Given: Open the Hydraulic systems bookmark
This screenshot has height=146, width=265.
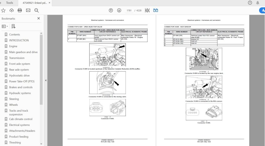Looking at the screenshot, I should point(20,93).
